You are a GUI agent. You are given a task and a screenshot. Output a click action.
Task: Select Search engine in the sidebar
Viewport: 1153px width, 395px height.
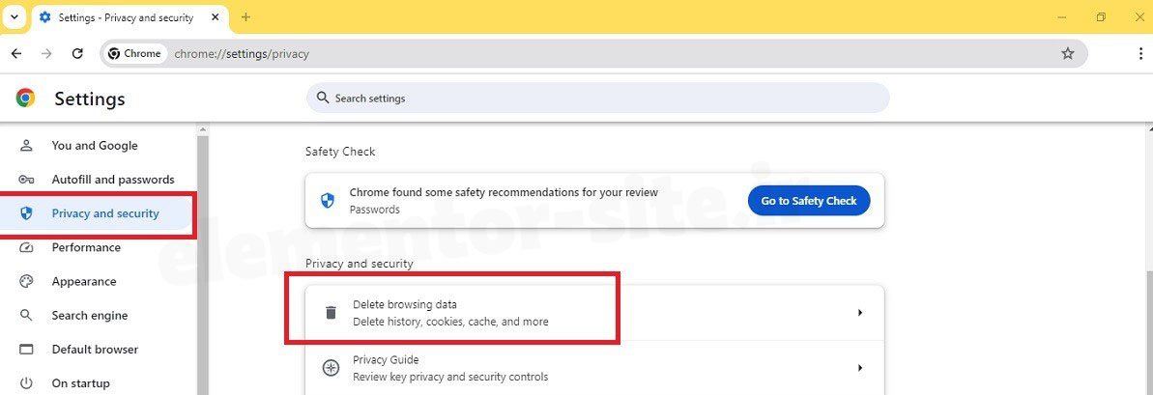coord(89,316)
